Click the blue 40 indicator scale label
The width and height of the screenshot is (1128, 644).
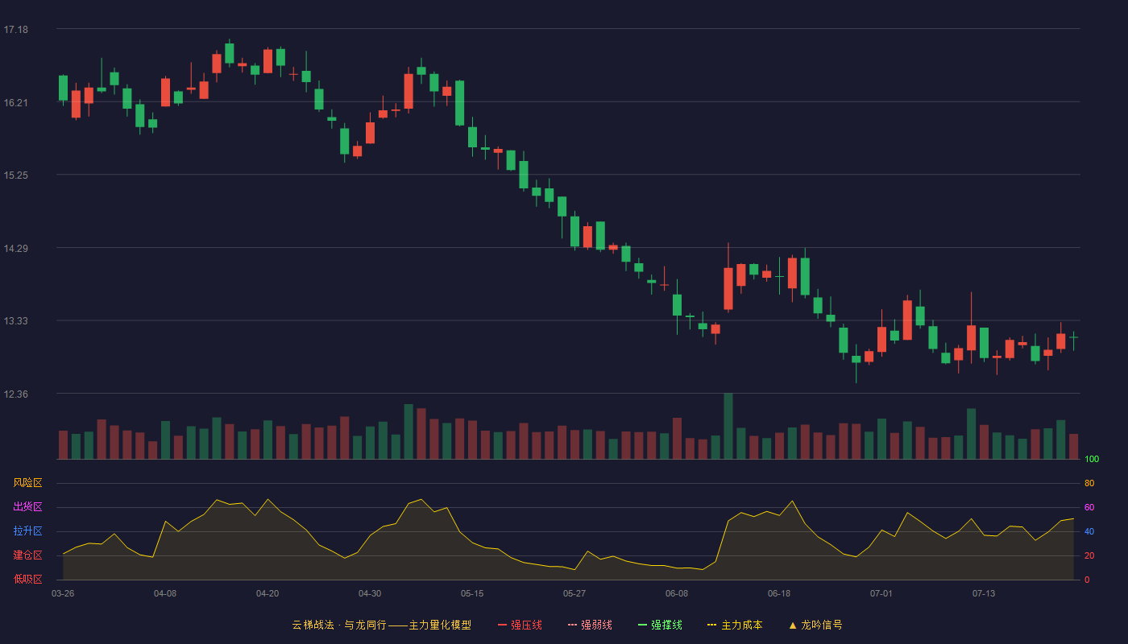1089,531
